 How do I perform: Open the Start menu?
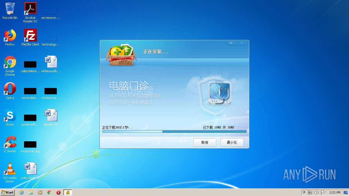tap(7, 192)
